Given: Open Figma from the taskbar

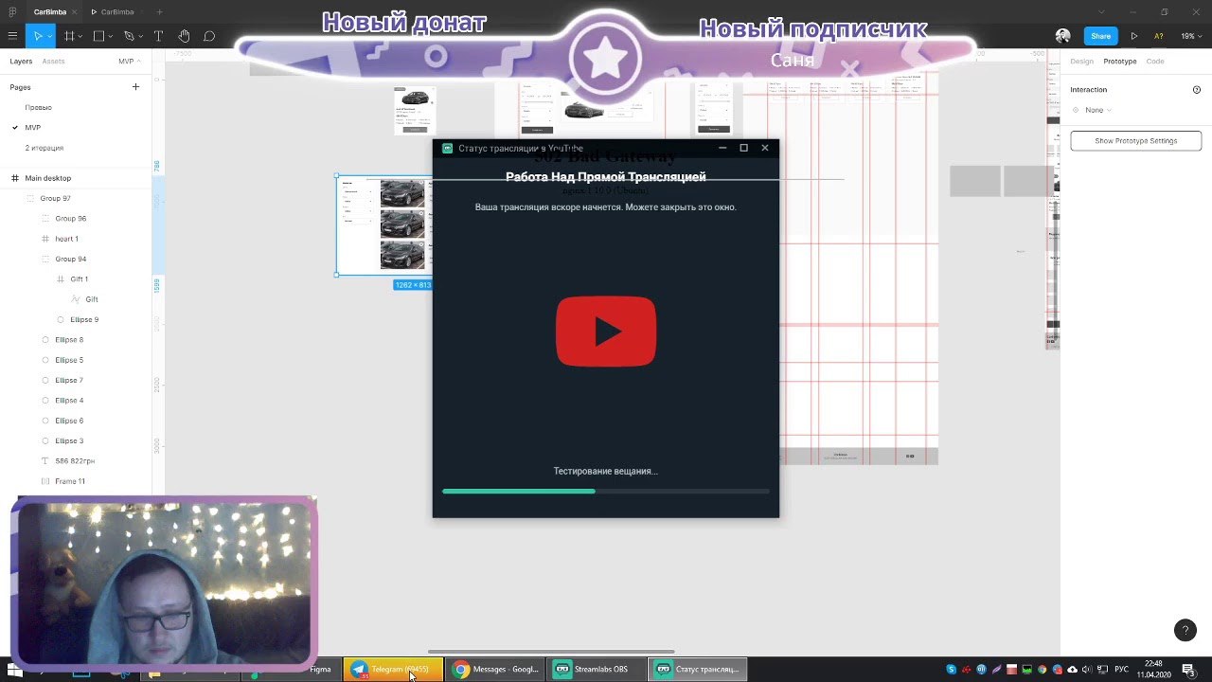Looking at the screenshot, I should tap(294, 669).
